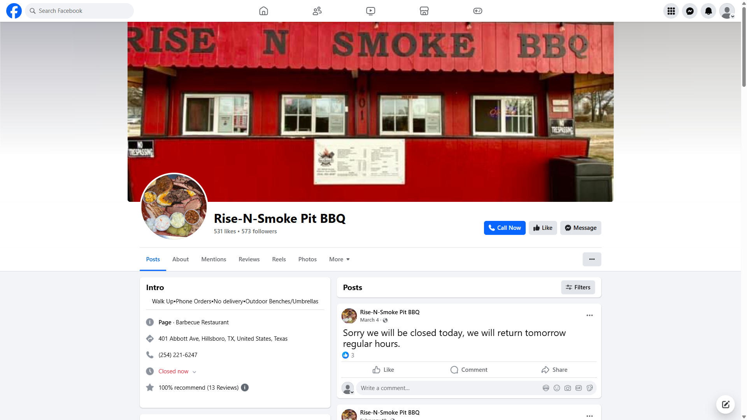The height and width of the screenshot is (420, 747).
Task: Open the Facebook Home icon
Action: click(263, 11)
